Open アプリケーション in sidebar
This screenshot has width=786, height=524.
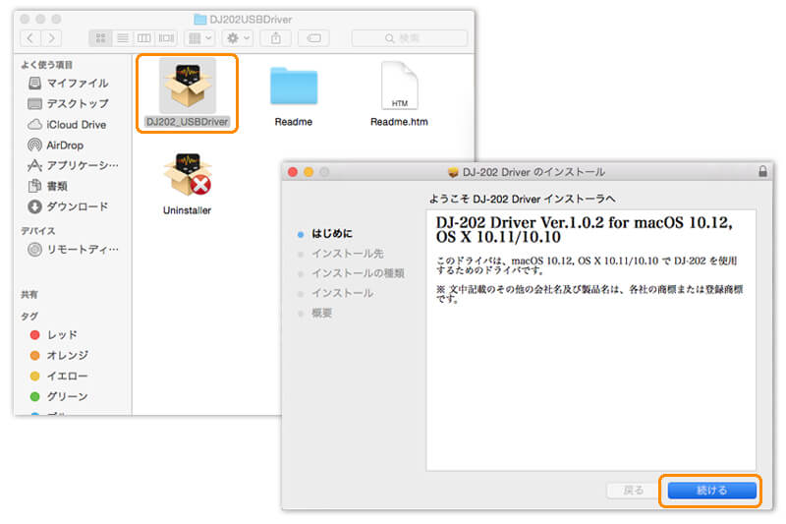(x=73, y=165)
